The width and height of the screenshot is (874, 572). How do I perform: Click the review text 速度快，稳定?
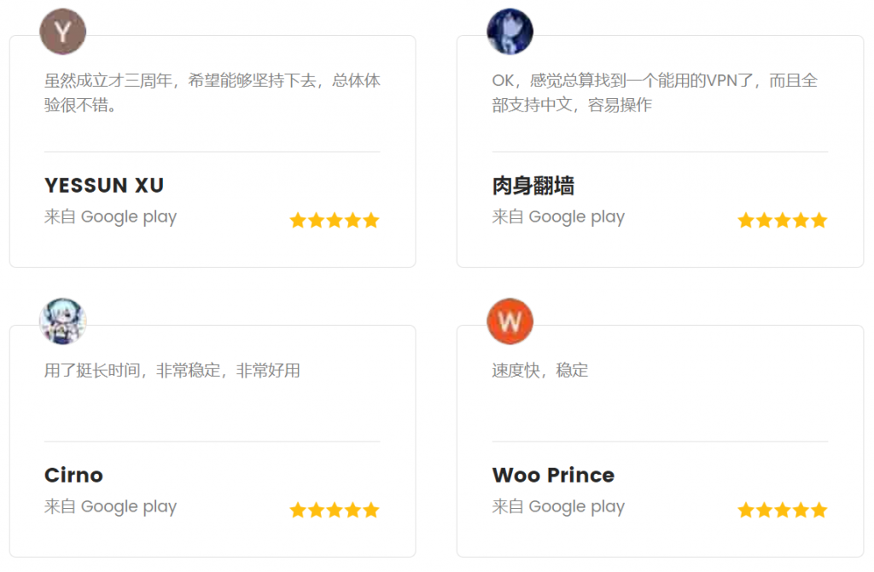click(x=540, y=371)
